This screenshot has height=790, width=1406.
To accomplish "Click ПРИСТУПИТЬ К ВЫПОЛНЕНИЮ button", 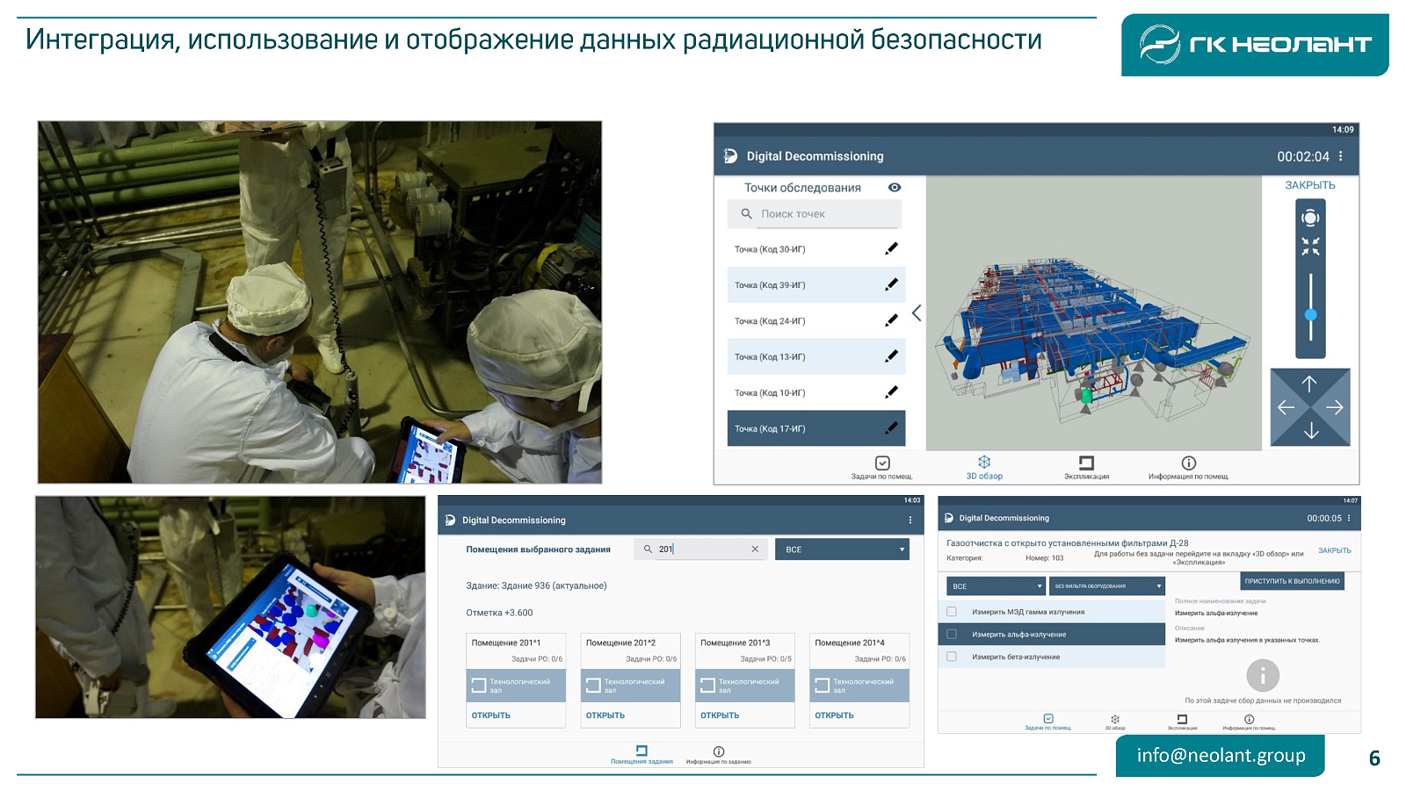I will [x=1292, y=581].
